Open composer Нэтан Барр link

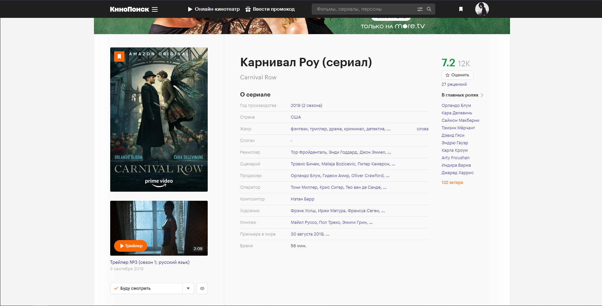coord(302,199)
